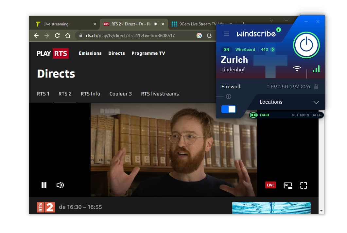This screenshot has height=233, width=347.
Task: Click the lock icon beside the IP address
Action: (316, 86)
